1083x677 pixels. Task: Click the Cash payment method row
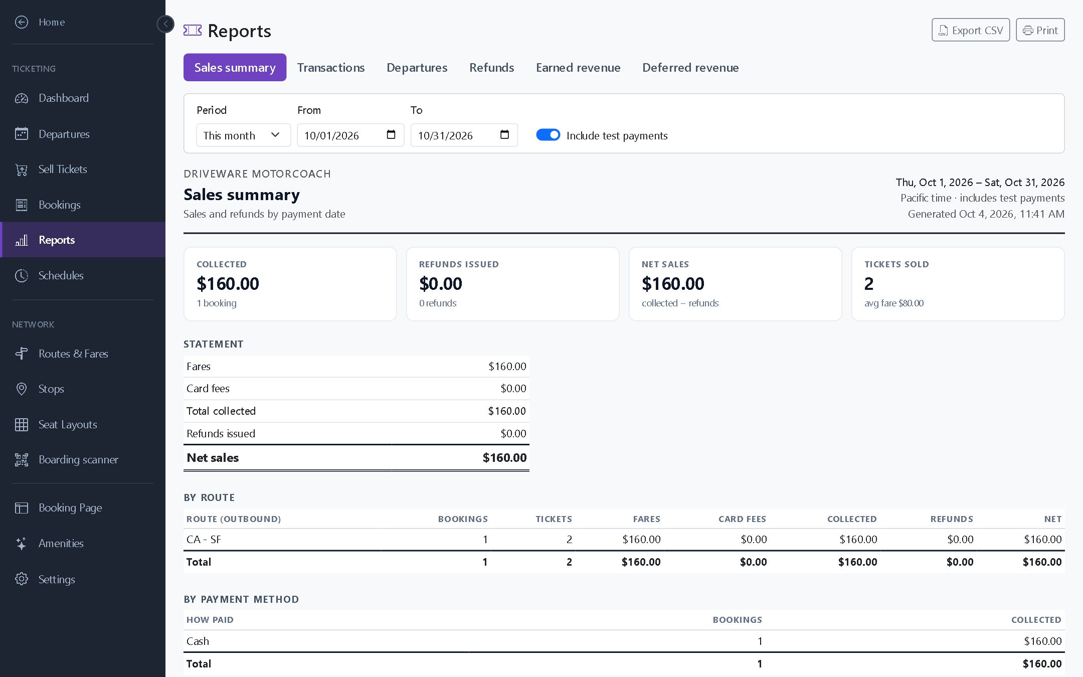point(624,641)
